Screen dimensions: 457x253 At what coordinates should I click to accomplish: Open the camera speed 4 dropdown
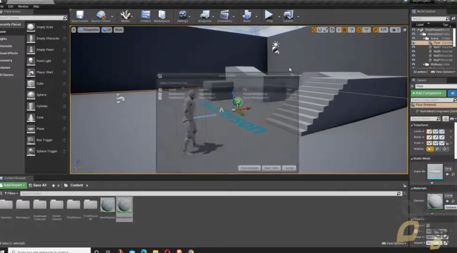click(395, 30)
